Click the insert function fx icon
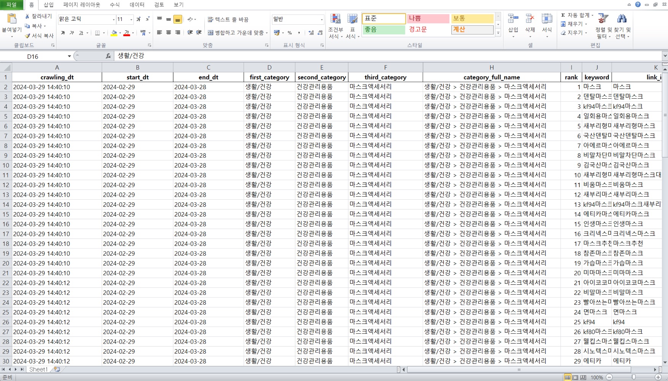Image resolution: width=668 pixels, height=381 pixels. [x=108, y=56]
